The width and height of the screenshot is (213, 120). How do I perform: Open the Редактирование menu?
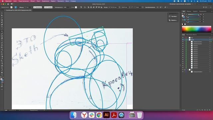(x=24, y=1)
